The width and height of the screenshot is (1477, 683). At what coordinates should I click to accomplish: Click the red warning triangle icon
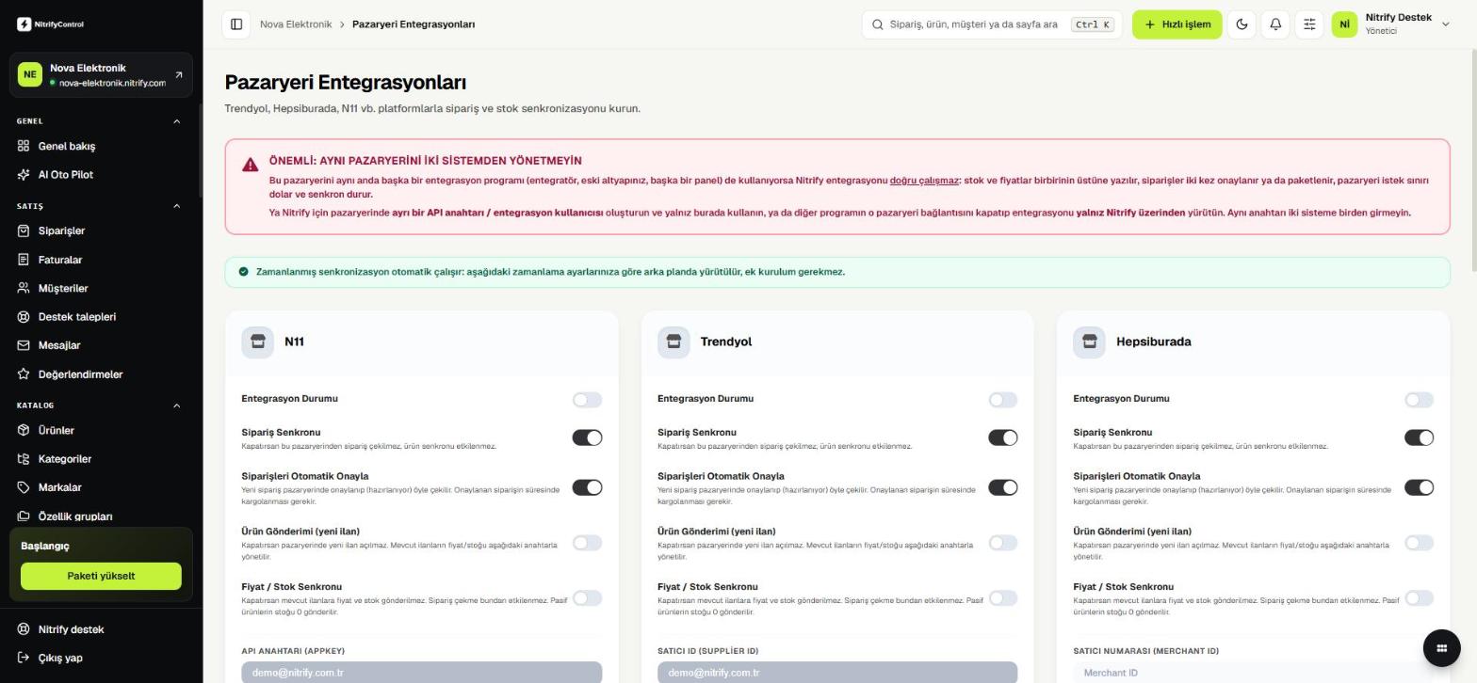250,165
